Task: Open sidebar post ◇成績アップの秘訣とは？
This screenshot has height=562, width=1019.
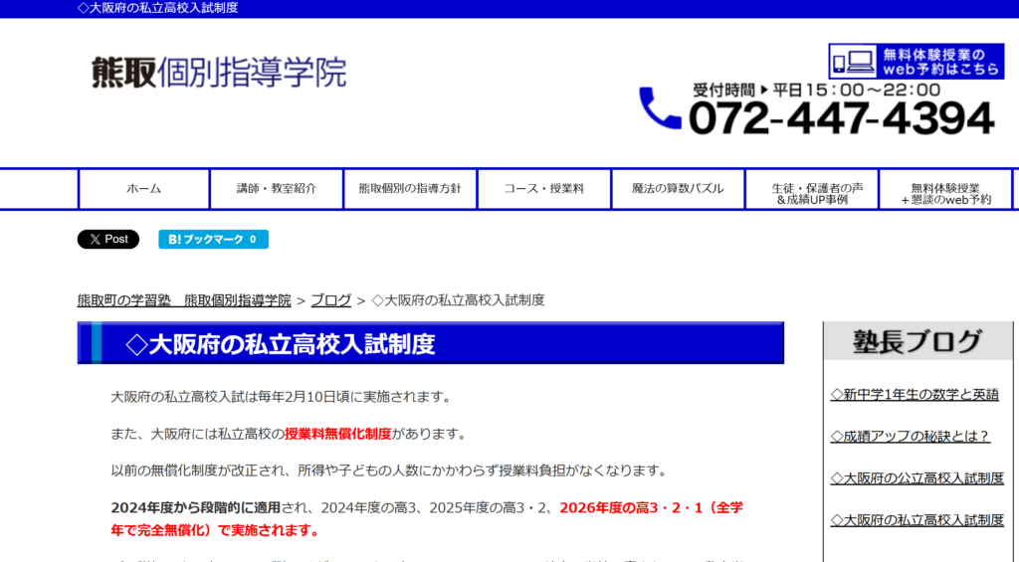Action: (910, 436)
